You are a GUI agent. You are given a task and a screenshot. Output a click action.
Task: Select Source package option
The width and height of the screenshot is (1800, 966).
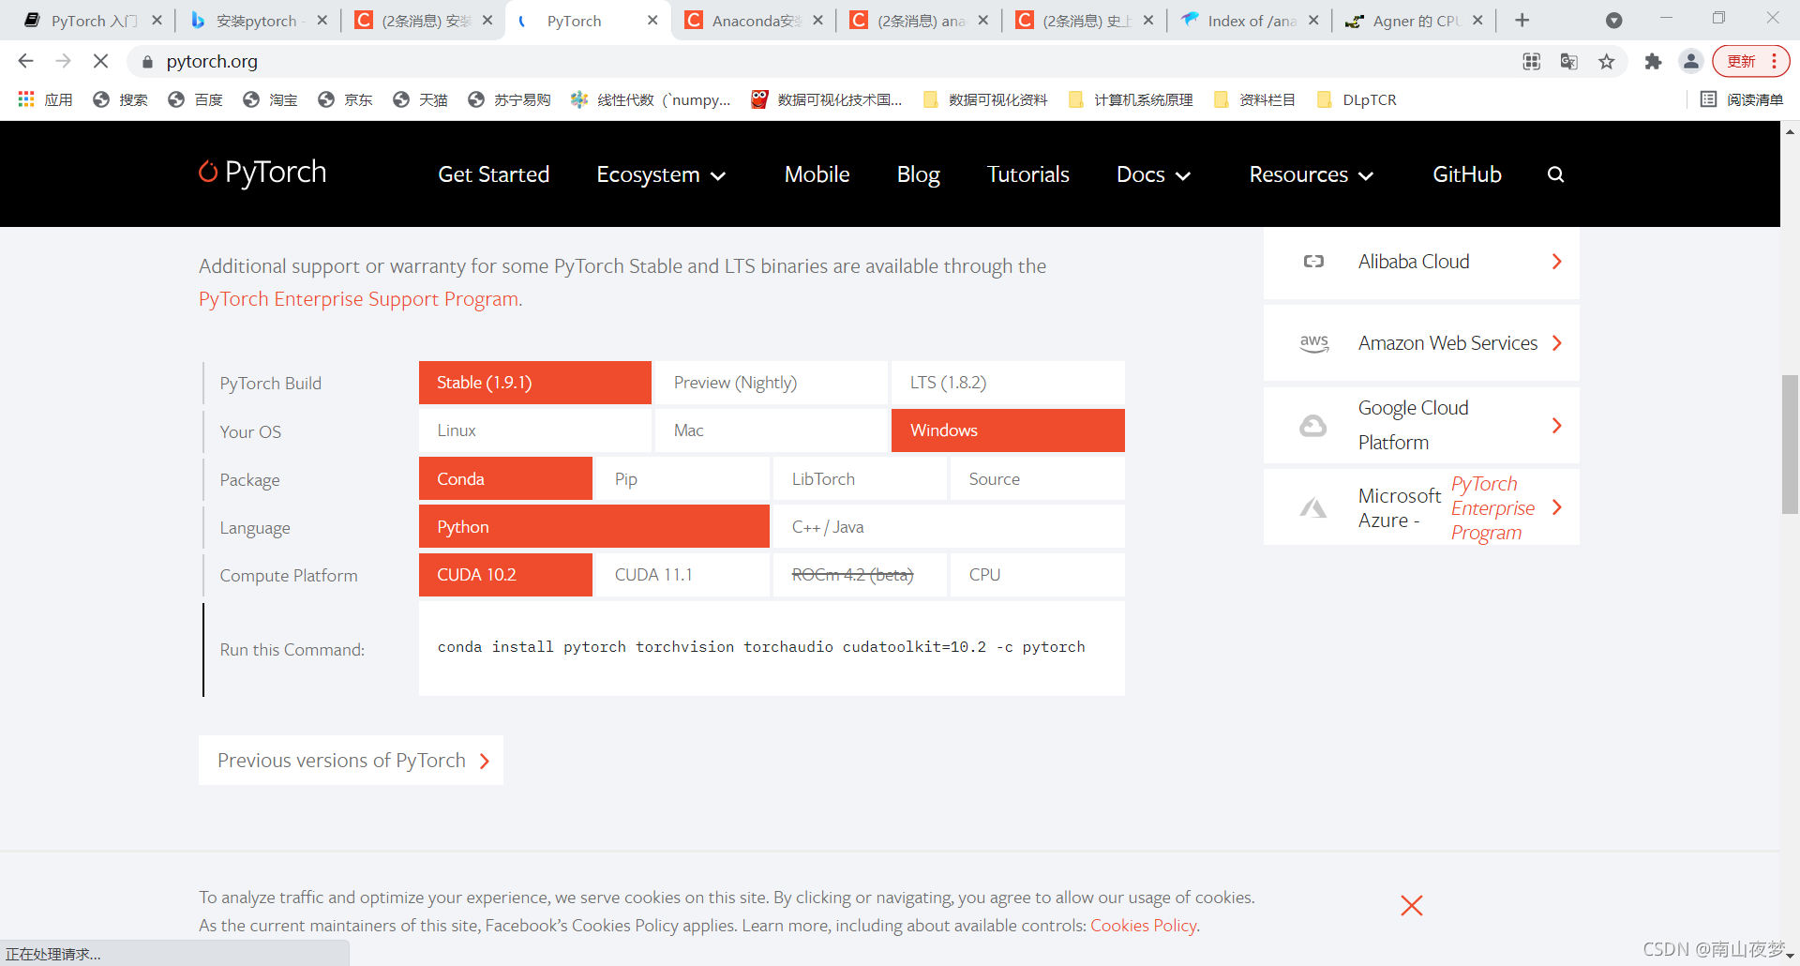coord(1038,479)
